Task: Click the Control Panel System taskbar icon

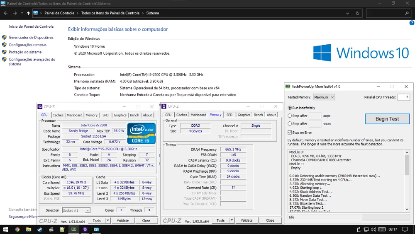Action: [x=96, y=229]
